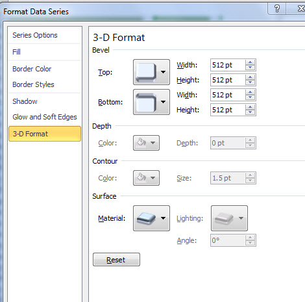Select Glow and Soft Edges category
Image resolution: width=305 pixels, height=302 pixels.
tap(45, 117)
